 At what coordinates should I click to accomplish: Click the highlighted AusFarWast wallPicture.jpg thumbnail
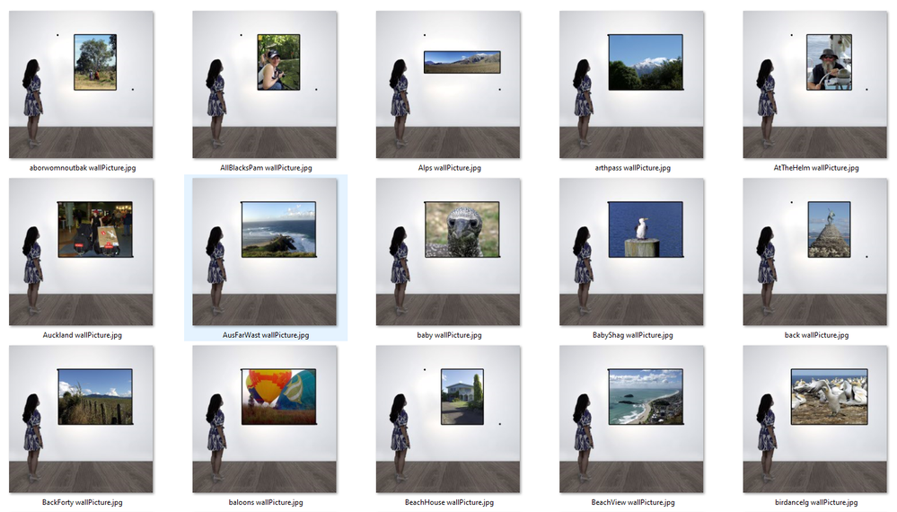tap(265, 252)
